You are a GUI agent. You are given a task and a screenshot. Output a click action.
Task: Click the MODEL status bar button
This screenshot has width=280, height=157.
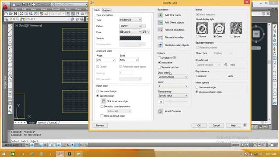coord(235,145)
